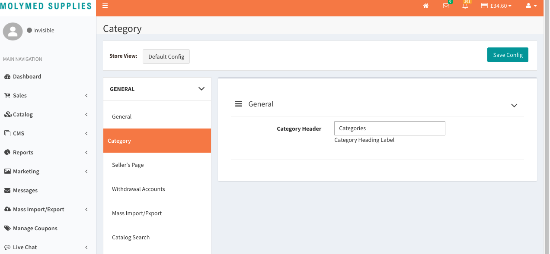
Task: Click the Marketing image icon
Action: 7,171
